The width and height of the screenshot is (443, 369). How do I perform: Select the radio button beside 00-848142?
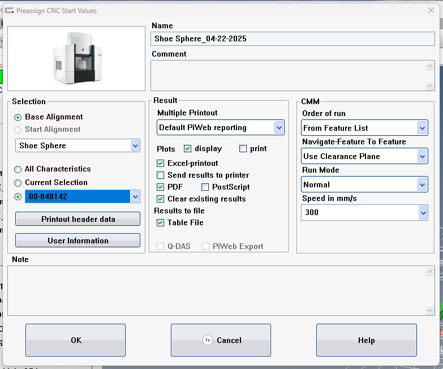pos(18,196)
